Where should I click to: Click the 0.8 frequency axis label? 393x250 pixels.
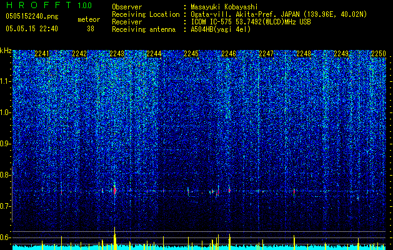pos(5,175)
